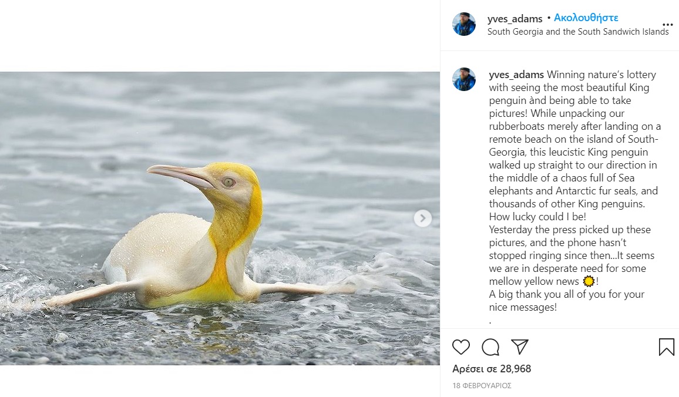Open the three-dot more options menu
Screen dimensions: 679x397
667,25
